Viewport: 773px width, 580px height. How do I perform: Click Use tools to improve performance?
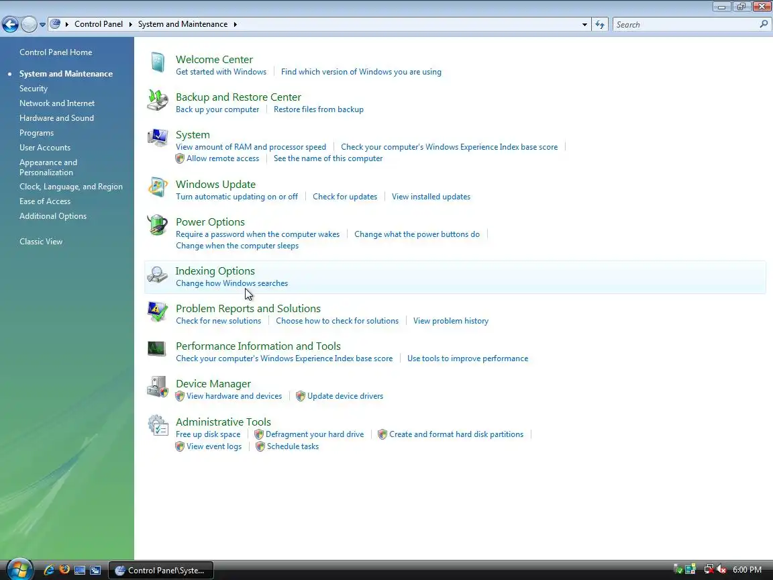467,358
